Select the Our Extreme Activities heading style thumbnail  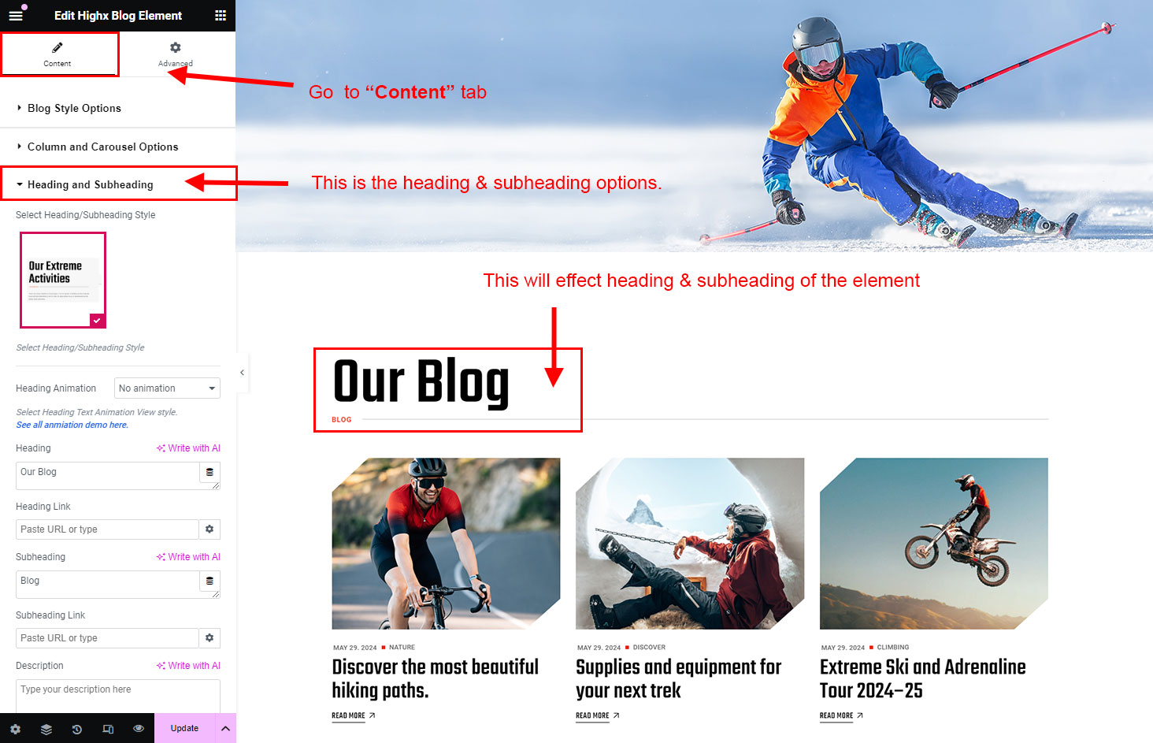(63, 280)
